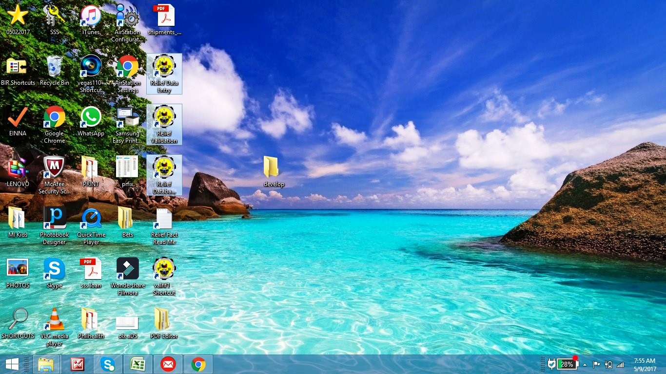Open the Recycle Bin
666x374 pixels.
pyautogui.click(x=54, y=71)
